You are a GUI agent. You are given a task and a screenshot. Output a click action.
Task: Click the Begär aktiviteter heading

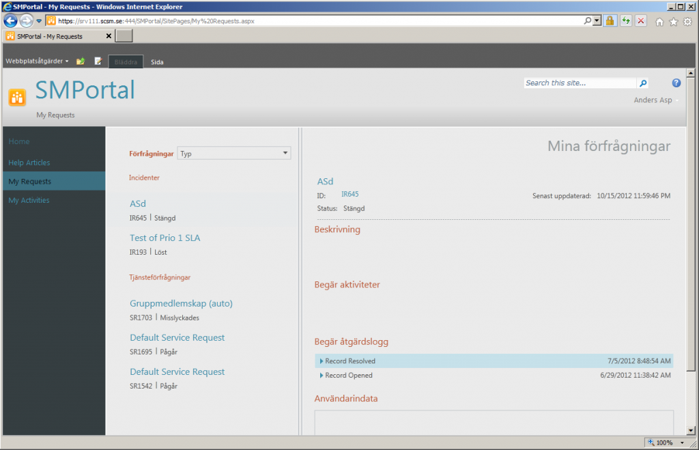pyautogui.click(x=347, y=285)
